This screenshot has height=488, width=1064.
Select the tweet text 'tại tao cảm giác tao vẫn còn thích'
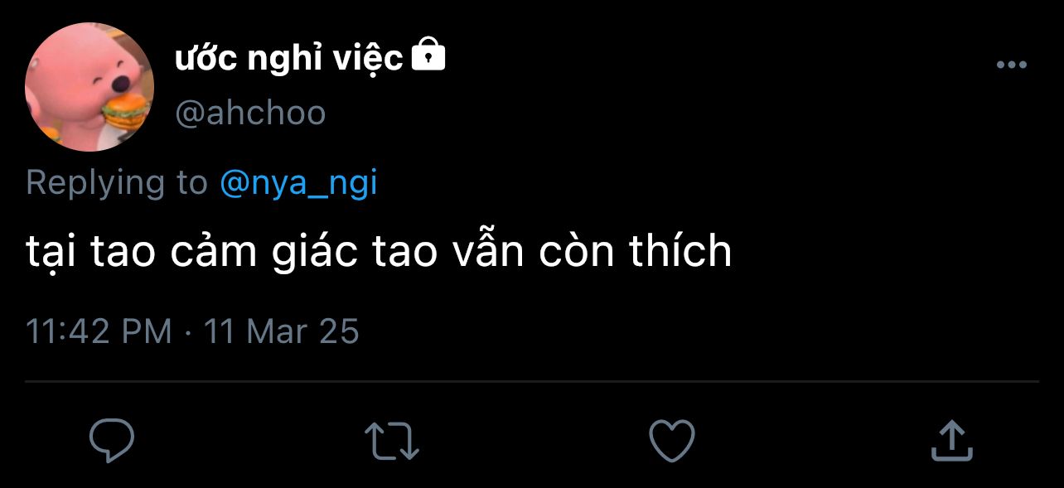click(379, 254)
